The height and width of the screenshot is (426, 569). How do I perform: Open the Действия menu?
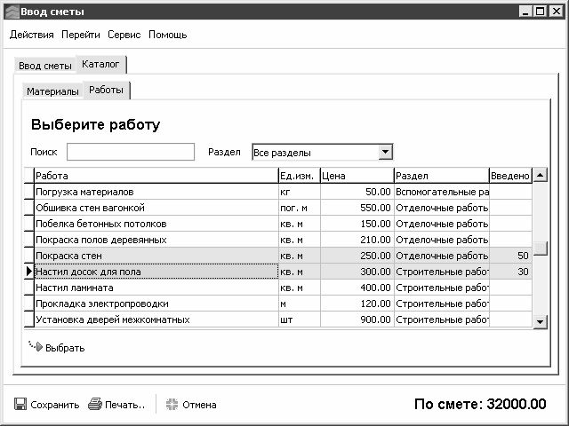(32, 35)
